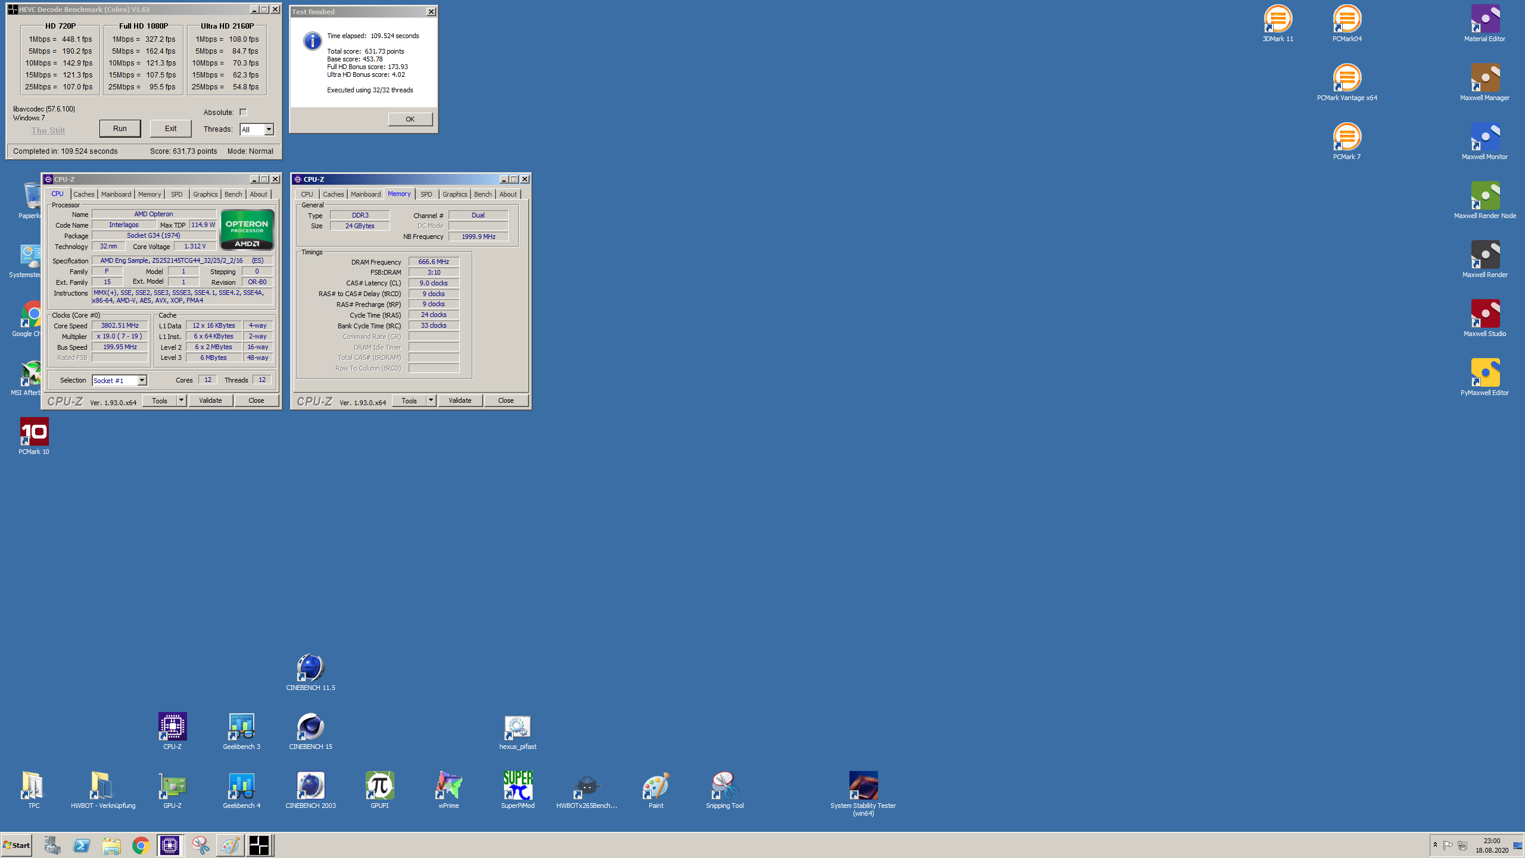Open the hexus_pifast shortcut

point(518,731)
